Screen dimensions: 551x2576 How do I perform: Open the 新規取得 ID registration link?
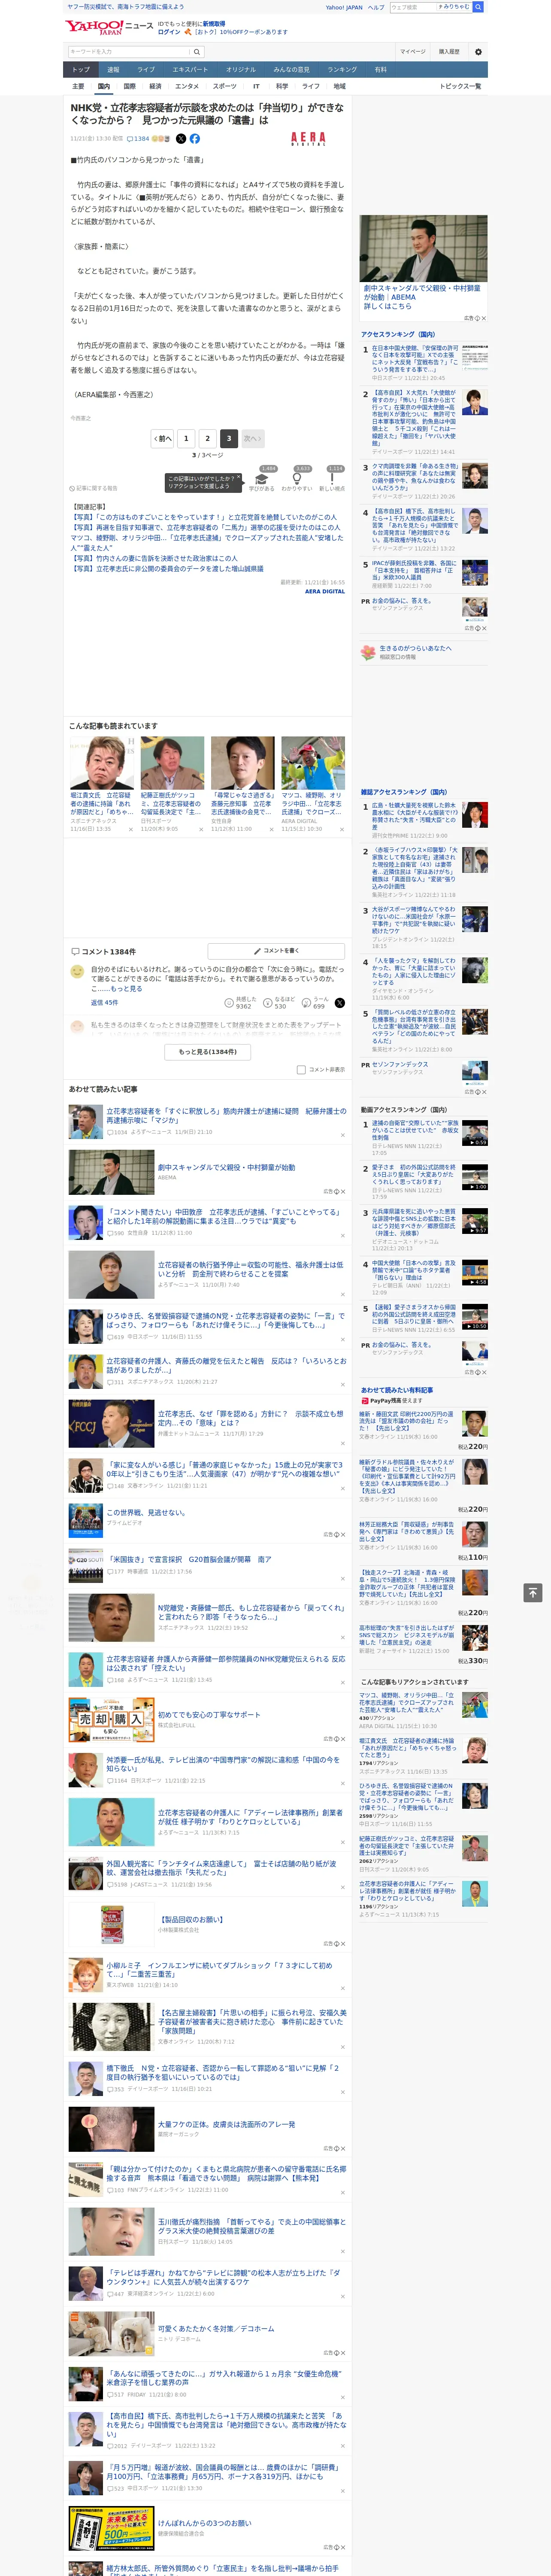point(214,23)
